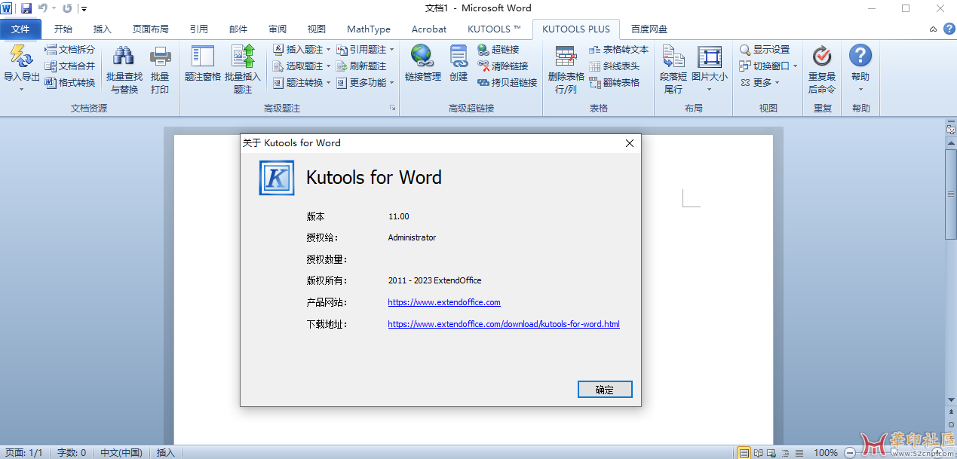Open the Customize Quick Access Toolbar dropdown
The width and height of the screenshot is (957, 459).
click(83, 9)
